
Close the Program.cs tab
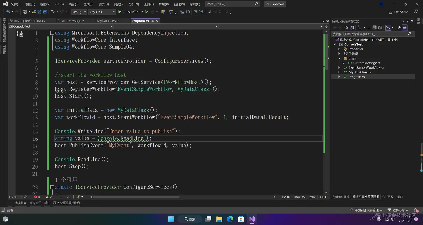coord(157,21)
